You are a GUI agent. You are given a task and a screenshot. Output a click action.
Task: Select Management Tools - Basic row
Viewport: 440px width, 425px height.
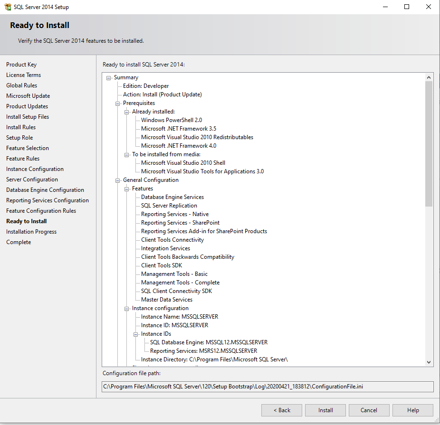click(174, 274)
